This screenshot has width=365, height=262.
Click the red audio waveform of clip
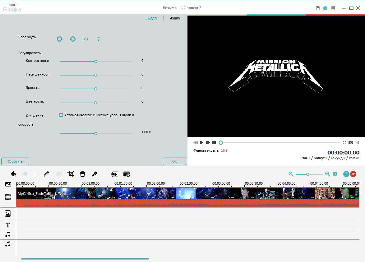coord(187,203)
